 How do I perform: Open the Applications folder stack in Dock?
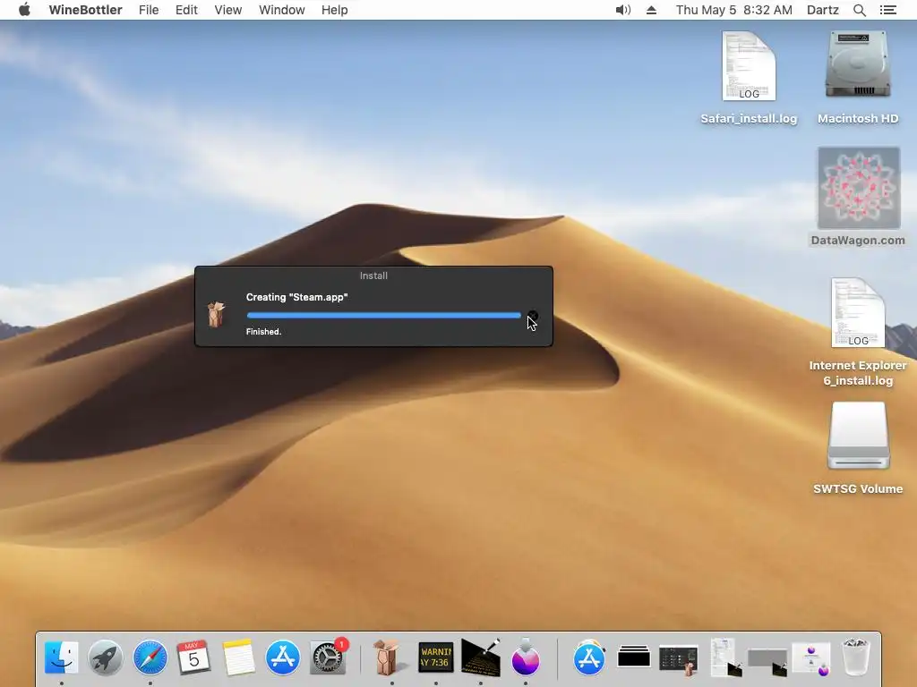589,657
